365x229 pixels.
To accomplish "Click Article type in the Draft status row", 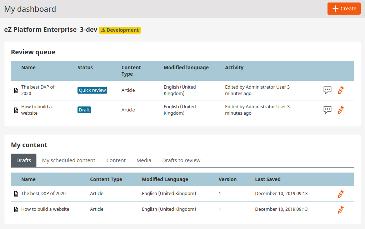I will pyautogui.click(x=128, y=110).
